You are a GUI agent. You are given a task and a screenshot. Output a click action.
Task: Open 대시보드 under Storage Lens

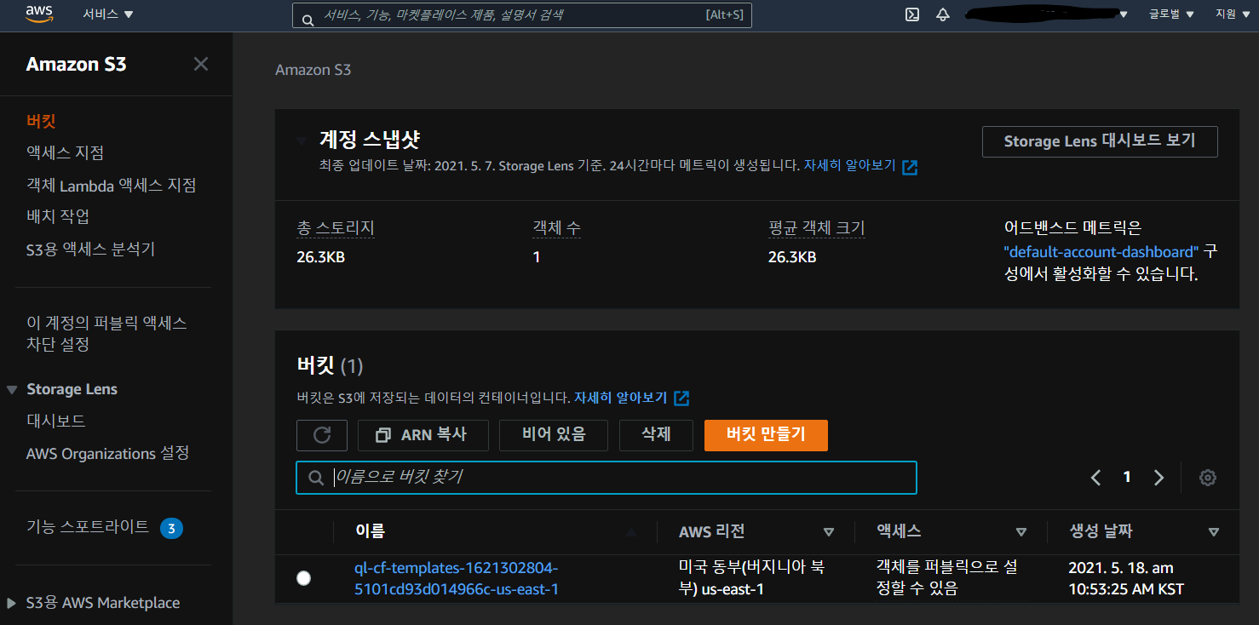click(x=56, y=421)
